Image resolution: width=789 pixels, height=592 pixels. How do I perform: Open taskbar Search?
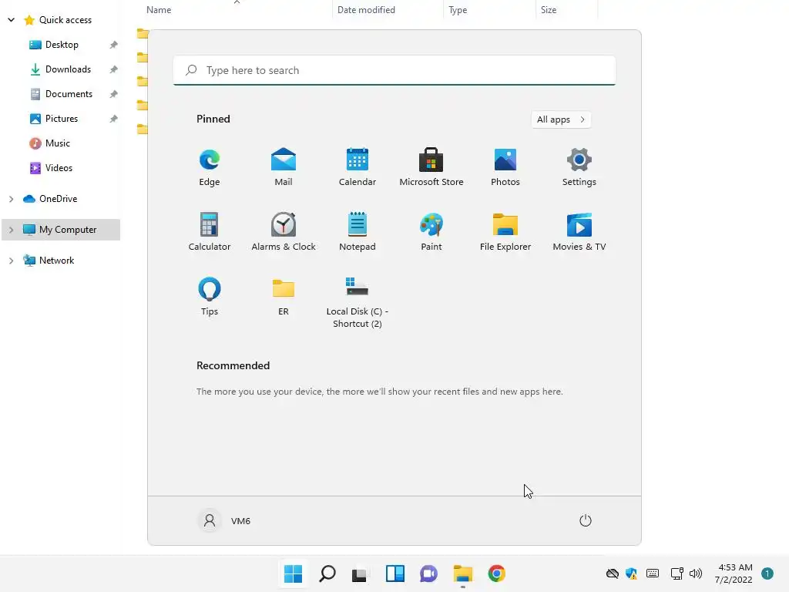pyautogui.click(x=327, y=573)
